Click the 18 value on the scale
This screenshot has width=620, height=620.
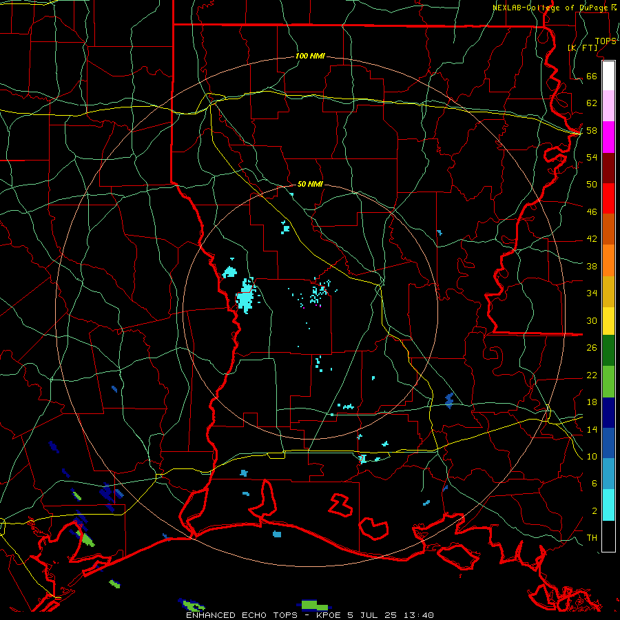point(592,402)
